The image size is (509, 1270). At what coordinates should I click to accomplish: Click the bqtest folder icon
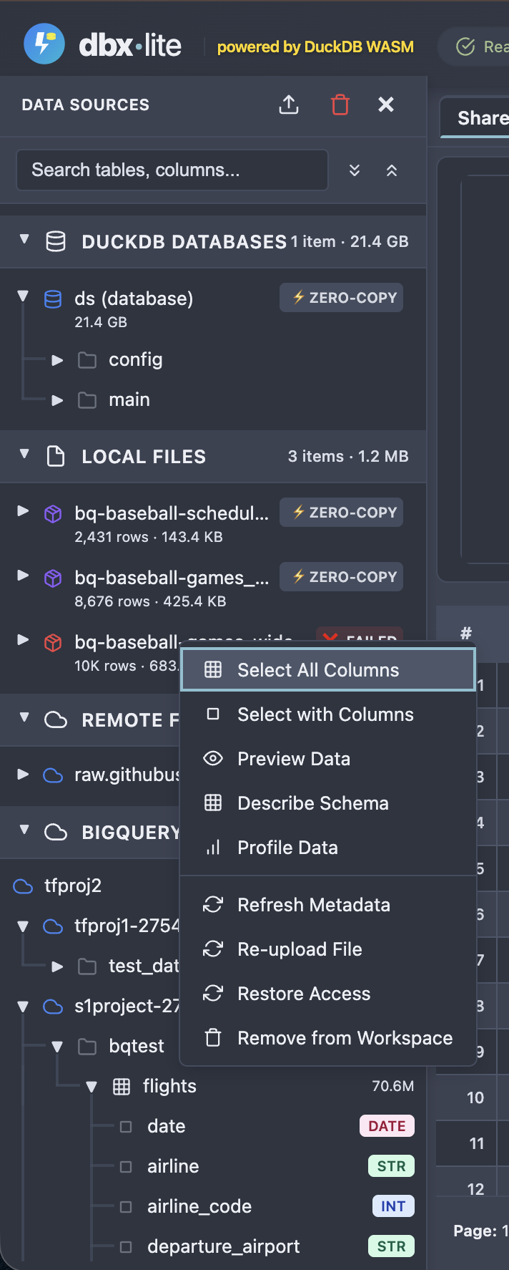(87, 1047)
